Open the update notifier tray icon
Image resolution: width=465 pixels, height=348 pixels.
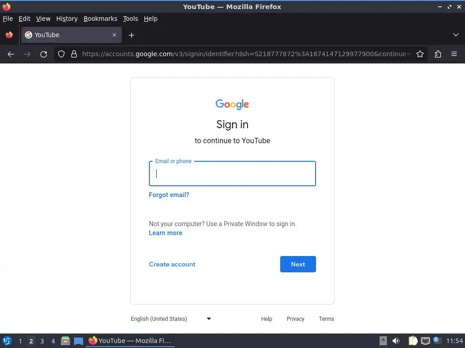click(x=436, y=340)
